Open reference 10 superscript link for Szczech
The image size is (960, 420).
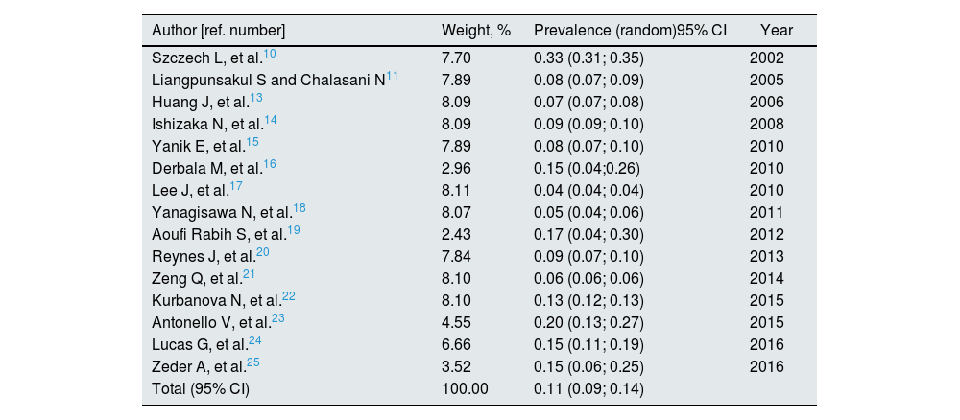click(270, 54)
